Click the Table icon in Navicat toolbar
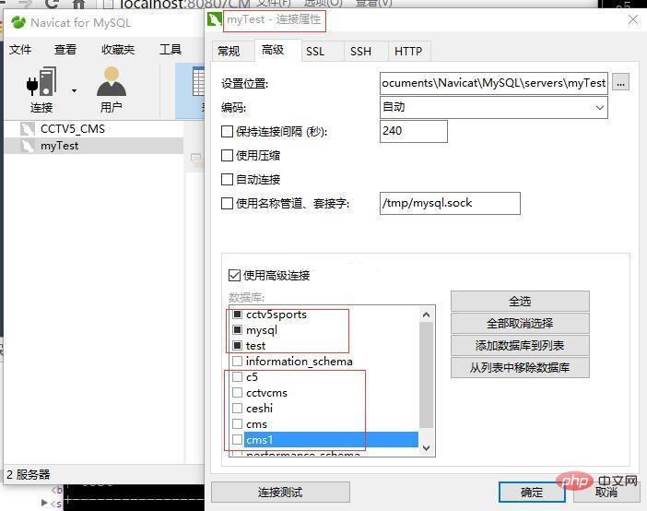Image resolution: width=647 pixels, height=511 pixels. pyautogui.click(x=198, y=83)
